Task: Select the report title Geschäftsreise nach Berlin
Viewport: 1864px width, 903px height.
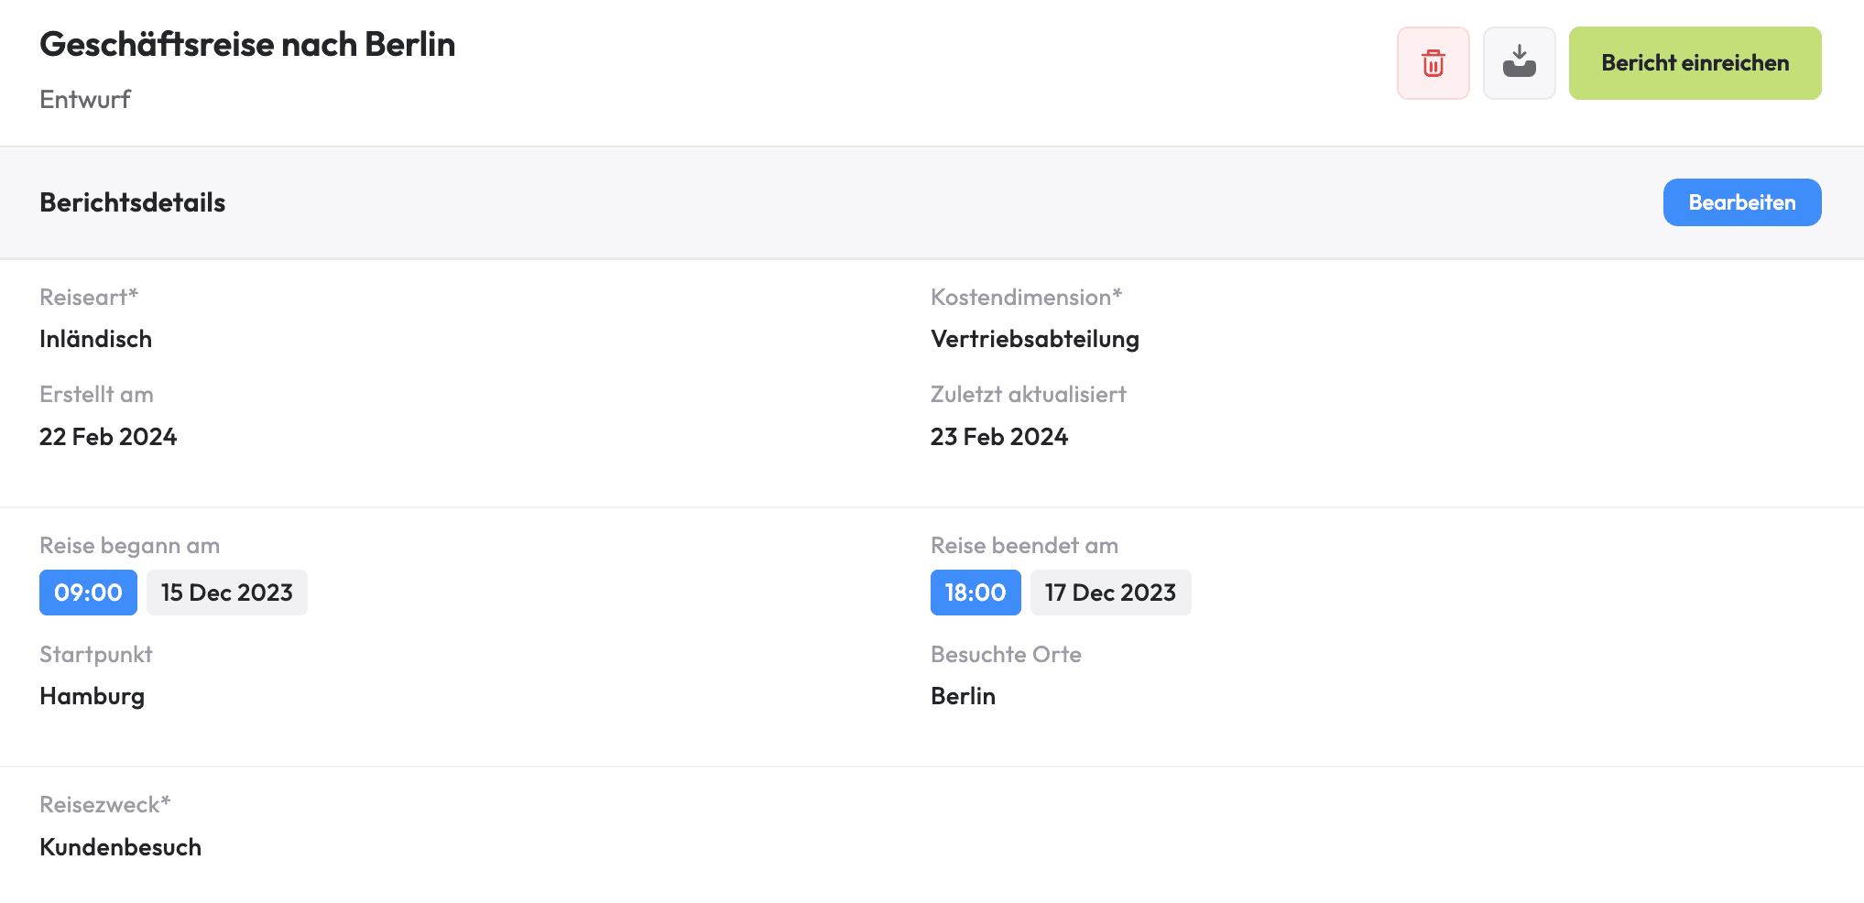Action: click(247, 44)
